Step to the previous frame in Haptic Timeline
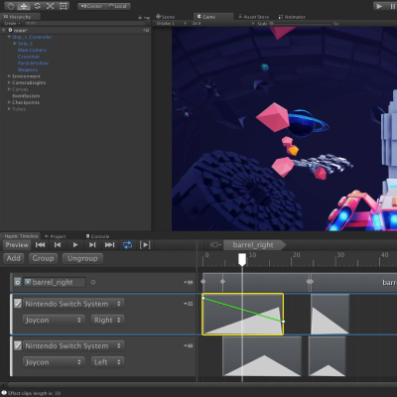Viewport: 397px width, 397px height. [58, 245]
